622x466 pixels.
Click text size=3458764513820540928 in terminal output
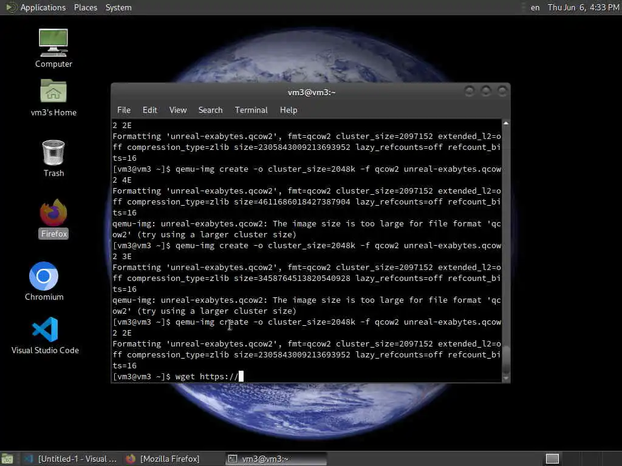tap(292, 278)
